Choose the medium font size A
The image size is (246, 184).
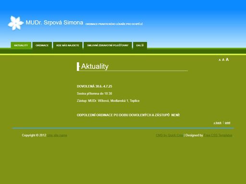[x=223, y=60]
